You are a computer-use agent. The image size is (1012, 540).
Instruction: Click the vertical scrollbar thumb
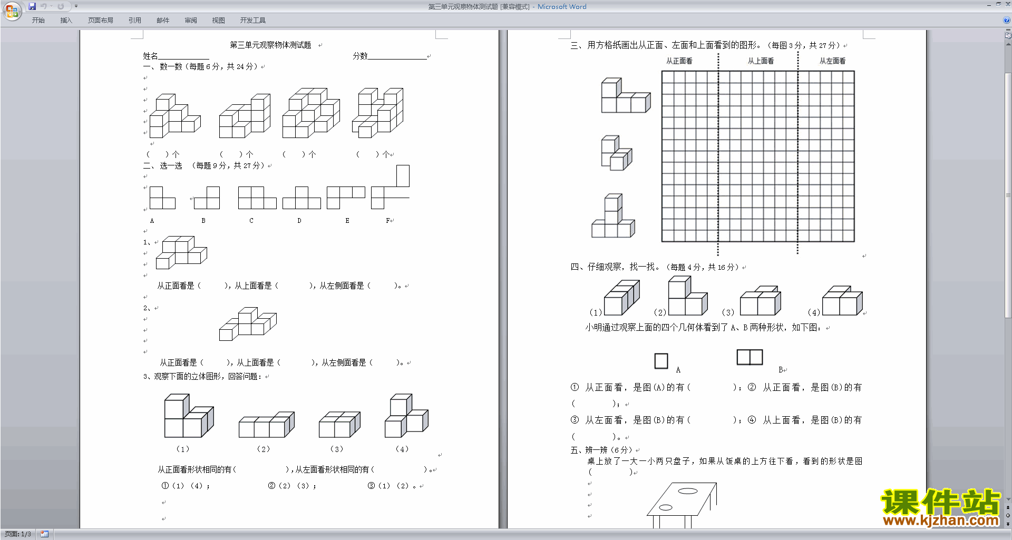[1008, 195]
